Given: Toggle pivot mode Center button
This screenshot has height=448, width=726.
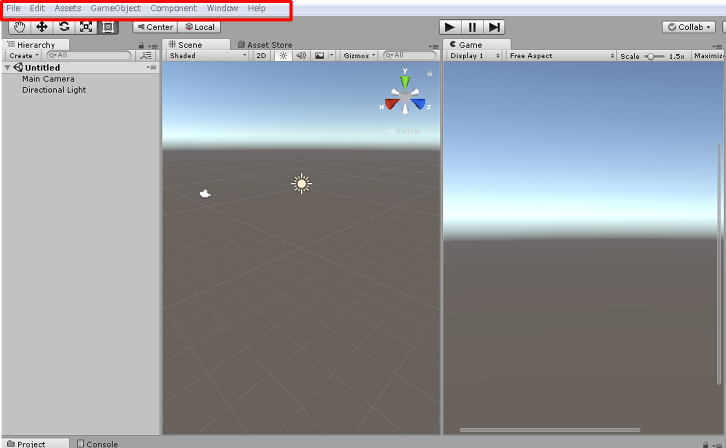Looking at the screenshot, I should [x=155, y=27].
